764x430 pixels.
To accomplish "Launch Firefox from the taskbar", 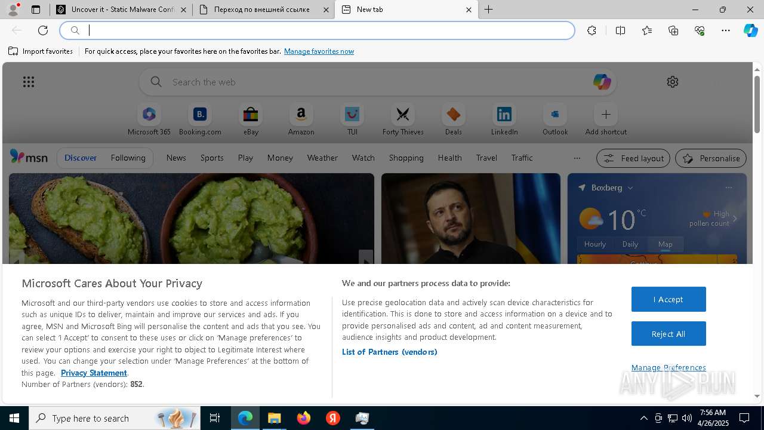I will (x=303, y=418).
